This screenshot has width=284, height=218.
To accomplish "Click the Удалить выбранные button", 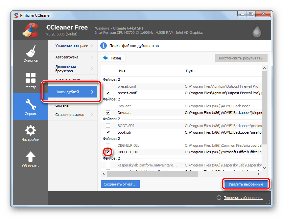I will coord(246,184).
